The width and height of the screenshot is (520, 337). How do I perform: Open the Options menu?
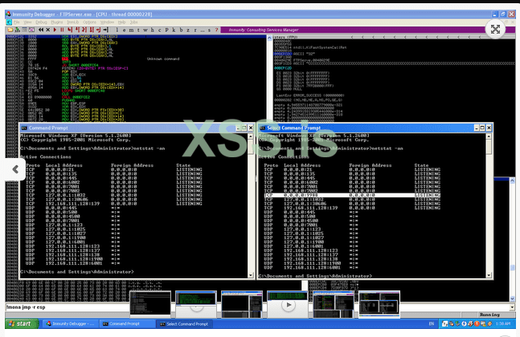[x=89, y=22]
